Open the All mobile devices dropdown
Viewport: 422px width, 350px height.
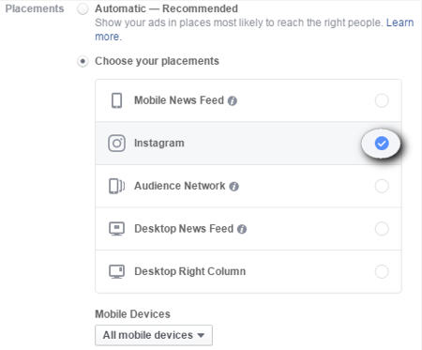tap(154, 335)
